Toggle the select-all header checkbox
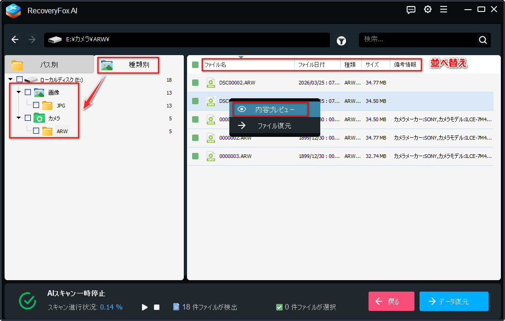505x321 pixels. (195, 65)
